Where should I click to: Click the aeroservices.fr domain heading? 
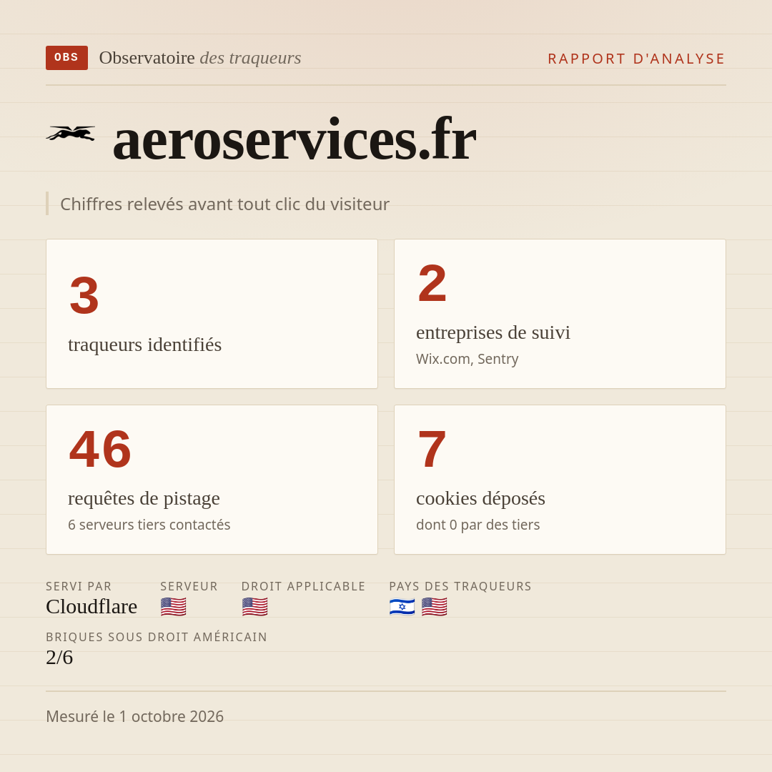[x=294, y=139]
